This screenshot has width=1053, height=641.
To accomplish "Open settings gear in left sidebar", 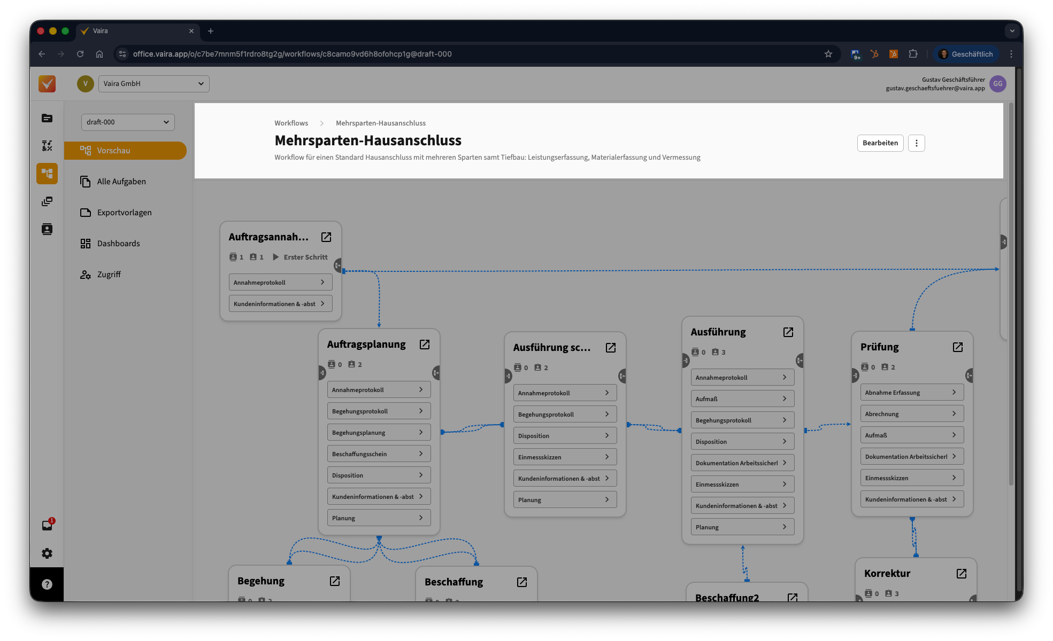I will (x=47, y=553).
